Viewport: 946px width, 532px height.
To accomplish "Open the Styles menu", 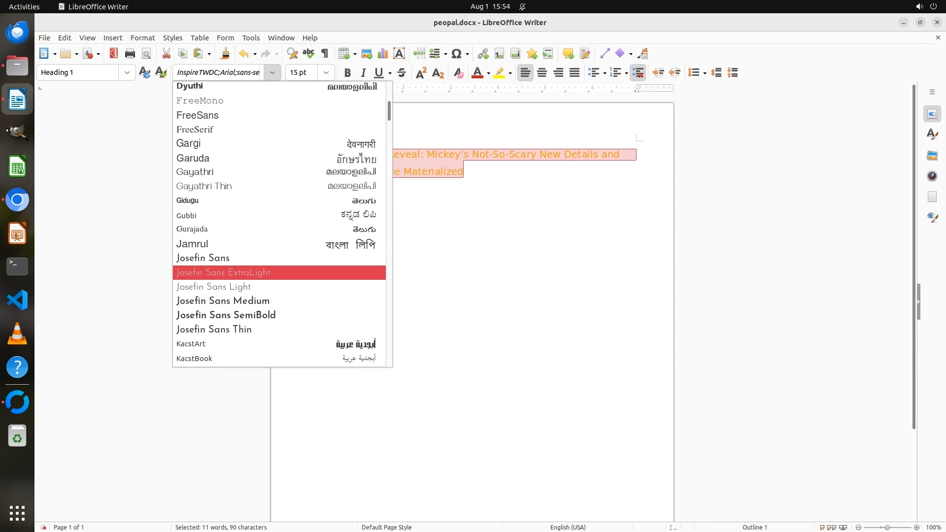I will [x=172, y=38].
